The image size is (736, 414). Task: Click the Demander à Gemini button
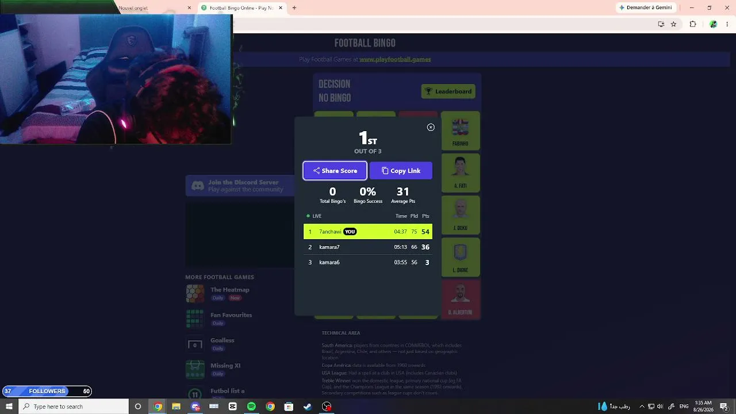(645, 7)
